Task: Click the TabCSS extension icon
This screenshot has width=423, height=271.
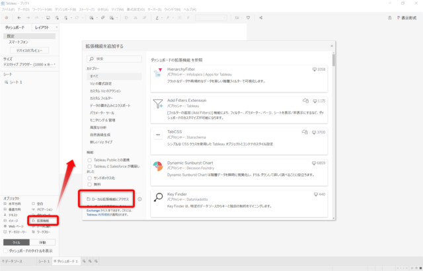Action: coord(158,135)
